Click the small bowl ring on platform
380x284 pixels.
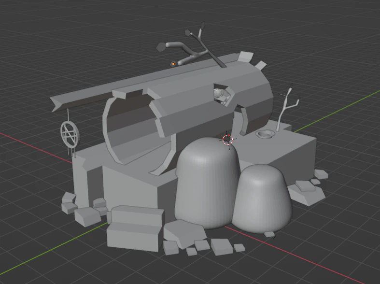[x=265, y=134]
